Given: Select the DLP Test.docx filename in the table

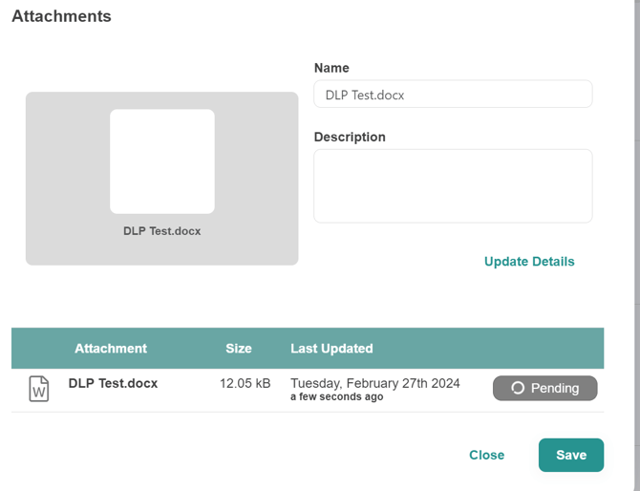Looking at the screenshot, I should pos(113,384).
